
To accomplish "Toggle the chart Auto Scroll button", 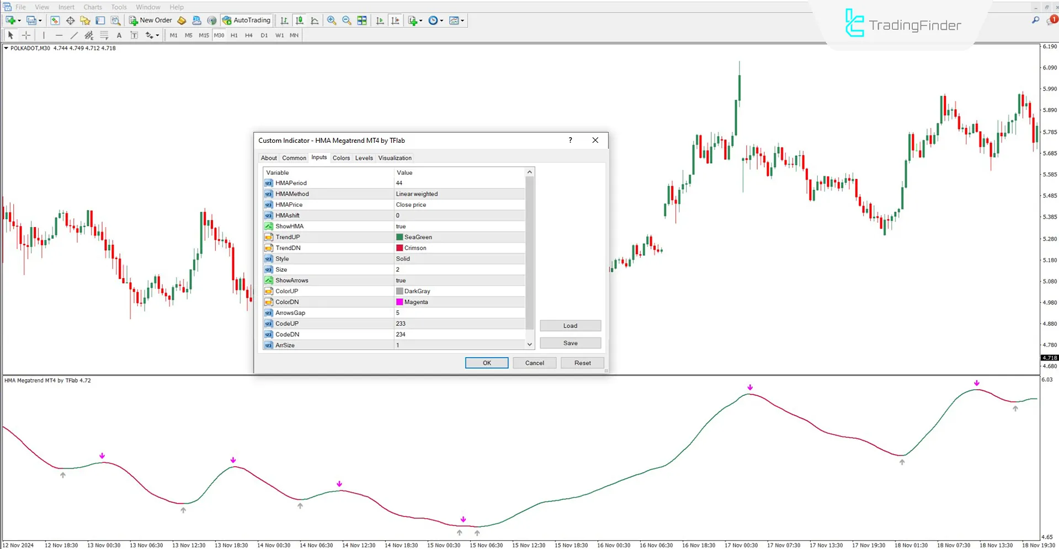I will pyautogui.click(x=380, y=20).
